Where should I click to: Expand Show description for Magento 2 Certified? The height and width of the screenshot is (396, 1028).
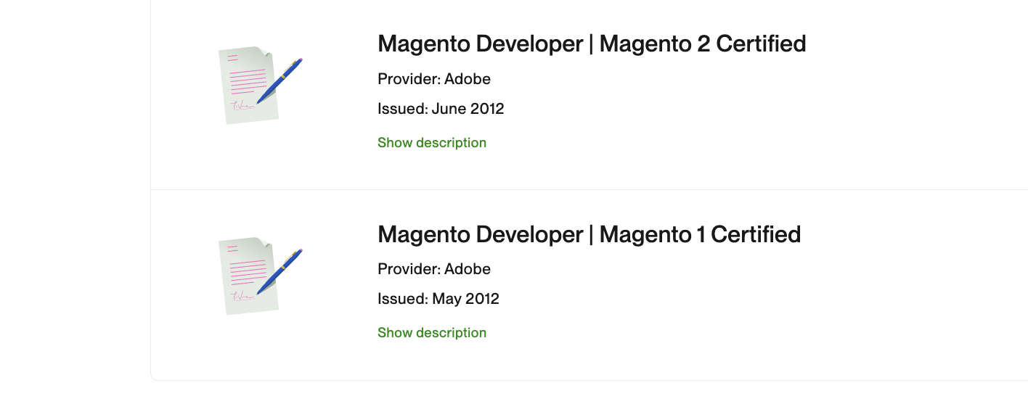click(432, 143)
